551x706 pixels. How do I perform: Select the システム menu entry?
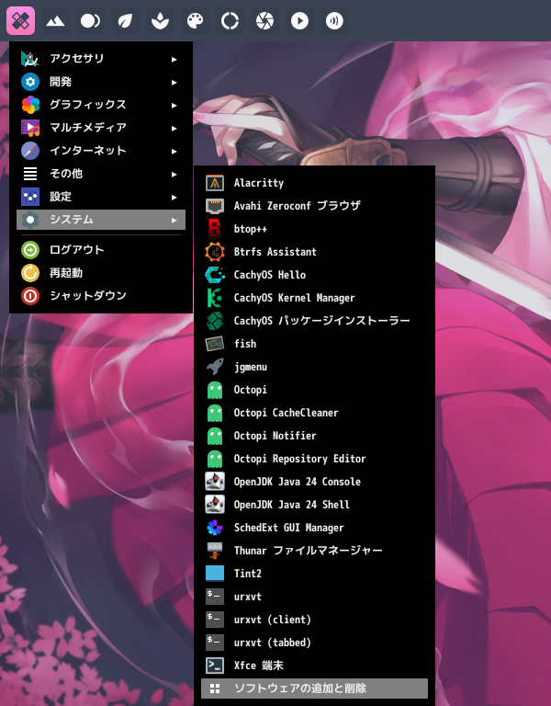pyautogui.click(x=101, y=220)
